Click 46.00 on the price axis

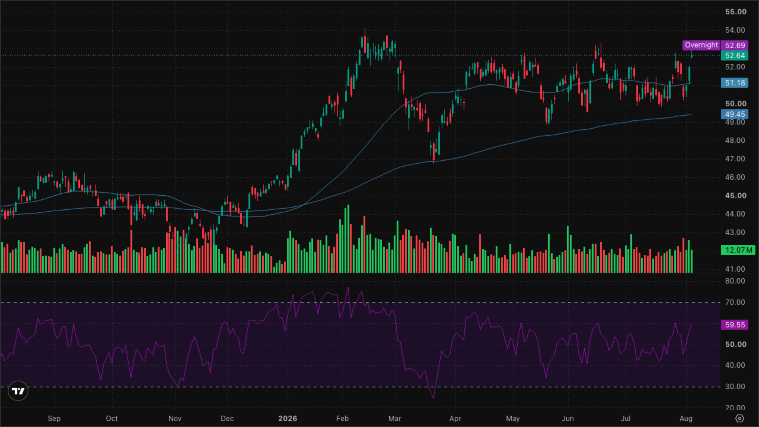click(735, 177)
